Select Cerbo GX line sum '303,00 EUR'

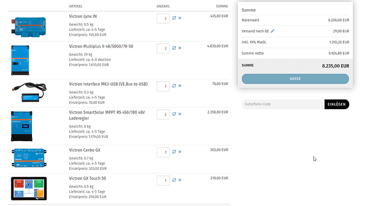[x=219, y=150]
